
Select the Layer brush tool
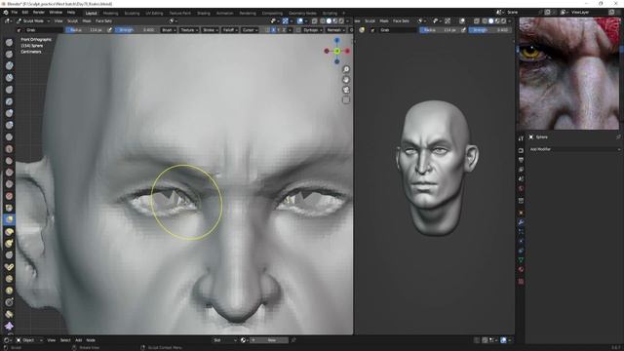click(x=9, y=101)
